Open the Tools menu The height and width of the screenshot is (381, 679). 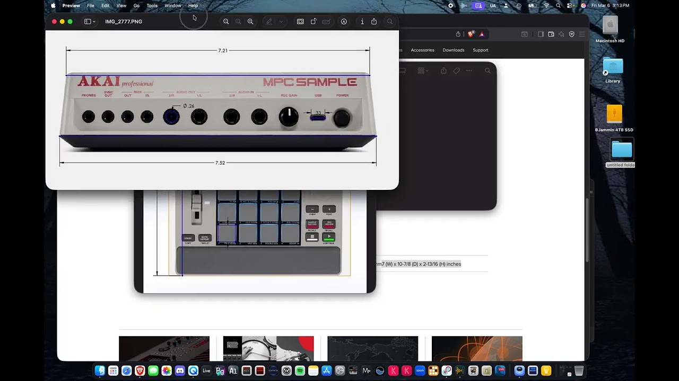(x=152, y=6)
